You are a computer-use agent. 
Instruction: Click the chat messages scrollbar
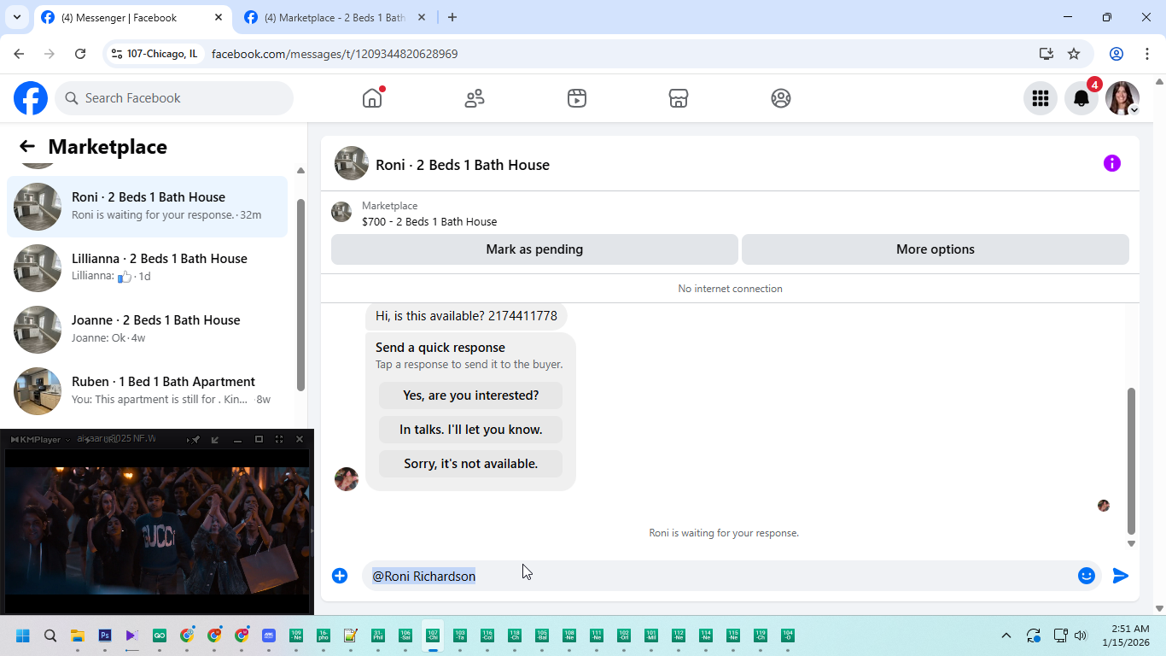[1132, 461]
